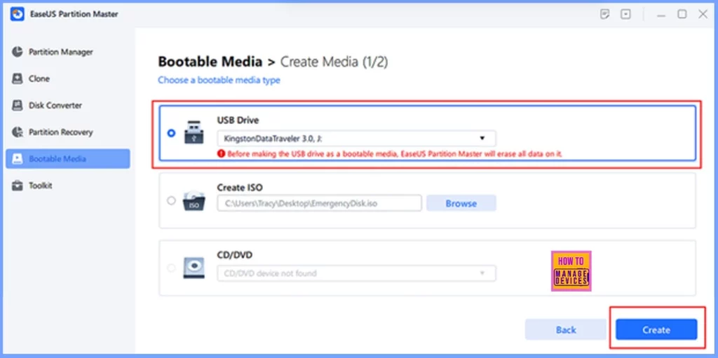Click the Disk Converter sidebar icon
This screenshot has height=358, width=718.
click(x=18, y=105)
